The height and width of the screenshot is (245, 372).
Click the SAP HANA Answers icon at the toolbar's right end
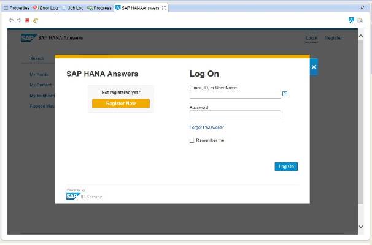(x=351, y=20)
